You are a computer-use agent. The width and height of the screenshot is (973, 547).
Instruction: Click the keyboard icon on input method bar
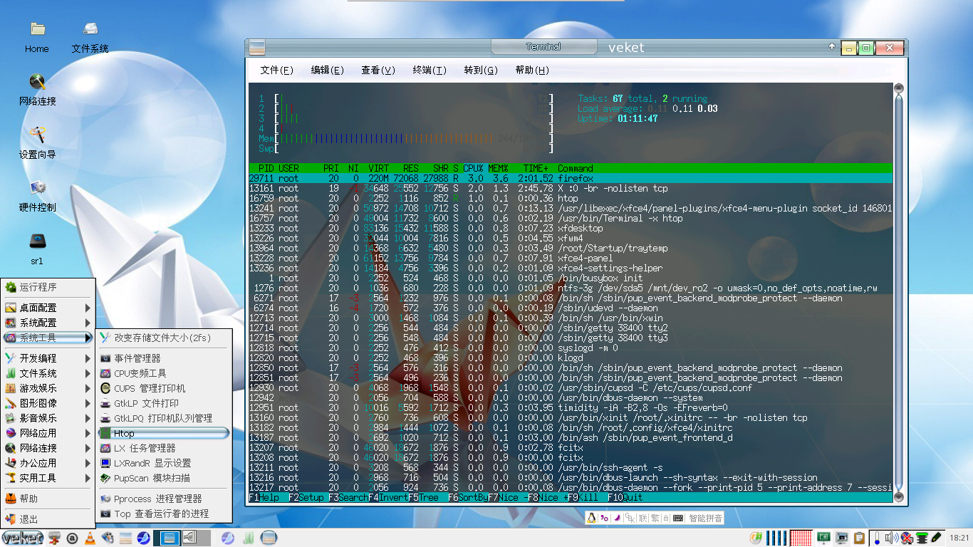click(678, 518)
